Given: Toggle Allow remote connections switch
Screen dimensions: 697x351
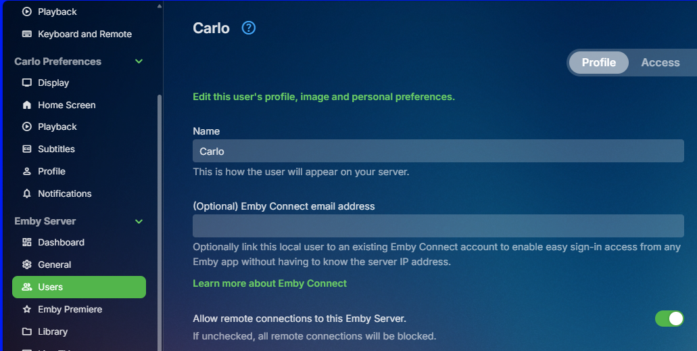Looking at the screenshot, I should coord(669,319).
